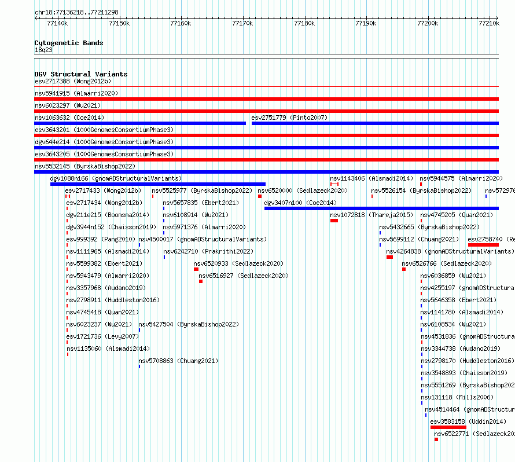Click nsv1063632 (Coe2014) variant label
Image resolution: width=515 pixels, height=462 pixels.
coord(69,118)
